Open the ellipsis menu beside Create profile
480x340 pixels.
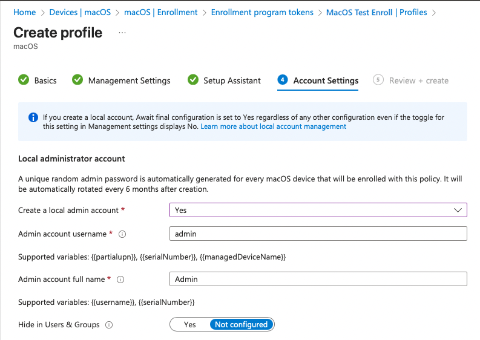point(122,32)
